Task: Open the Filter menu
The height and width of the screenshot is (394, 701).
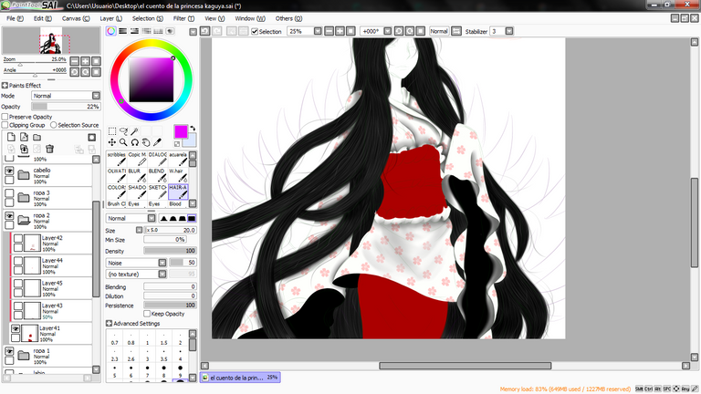Action: tap(183, 18)
